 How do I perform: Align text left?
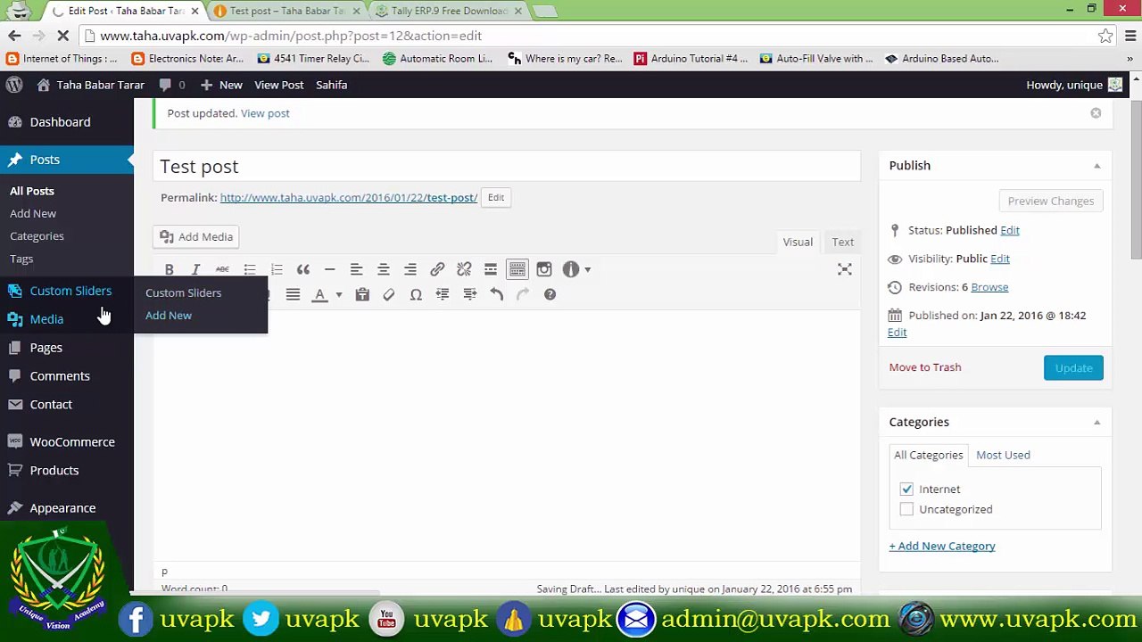(356, 269)
